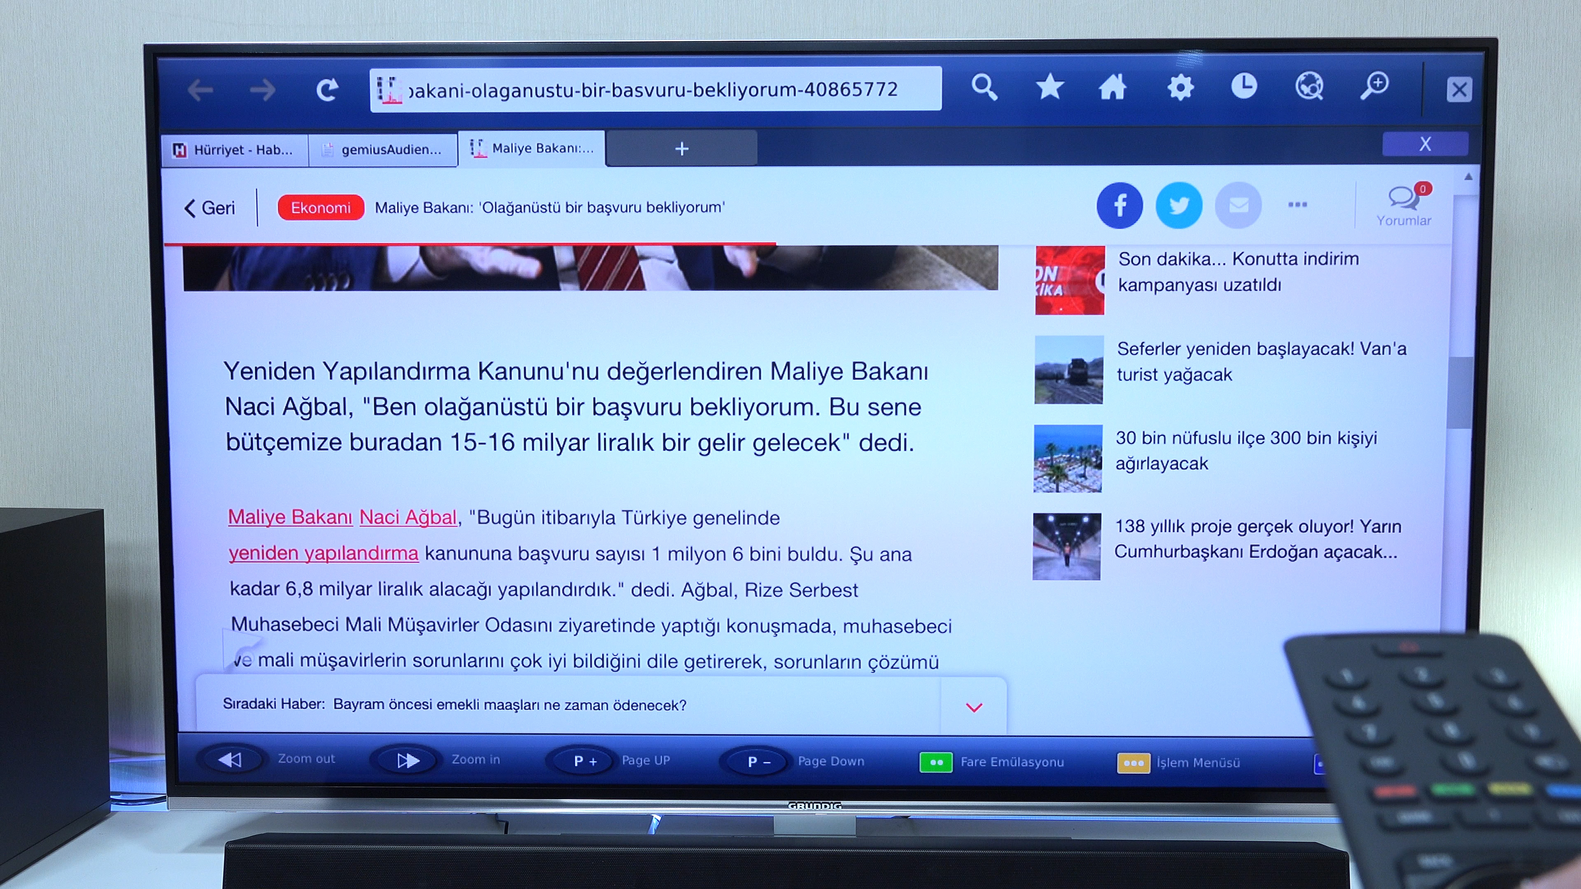Expand next news with red chevron

click(974, 707)
